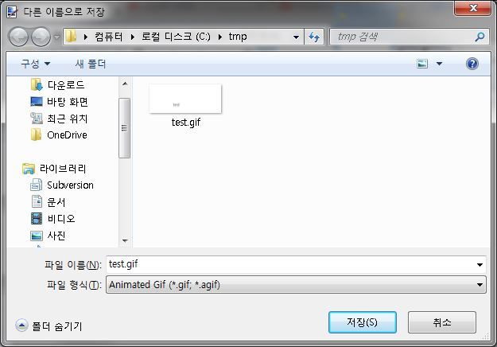
Task: Select 라이브러리 in the navigation pane
Action: click(x=63, y=169)
